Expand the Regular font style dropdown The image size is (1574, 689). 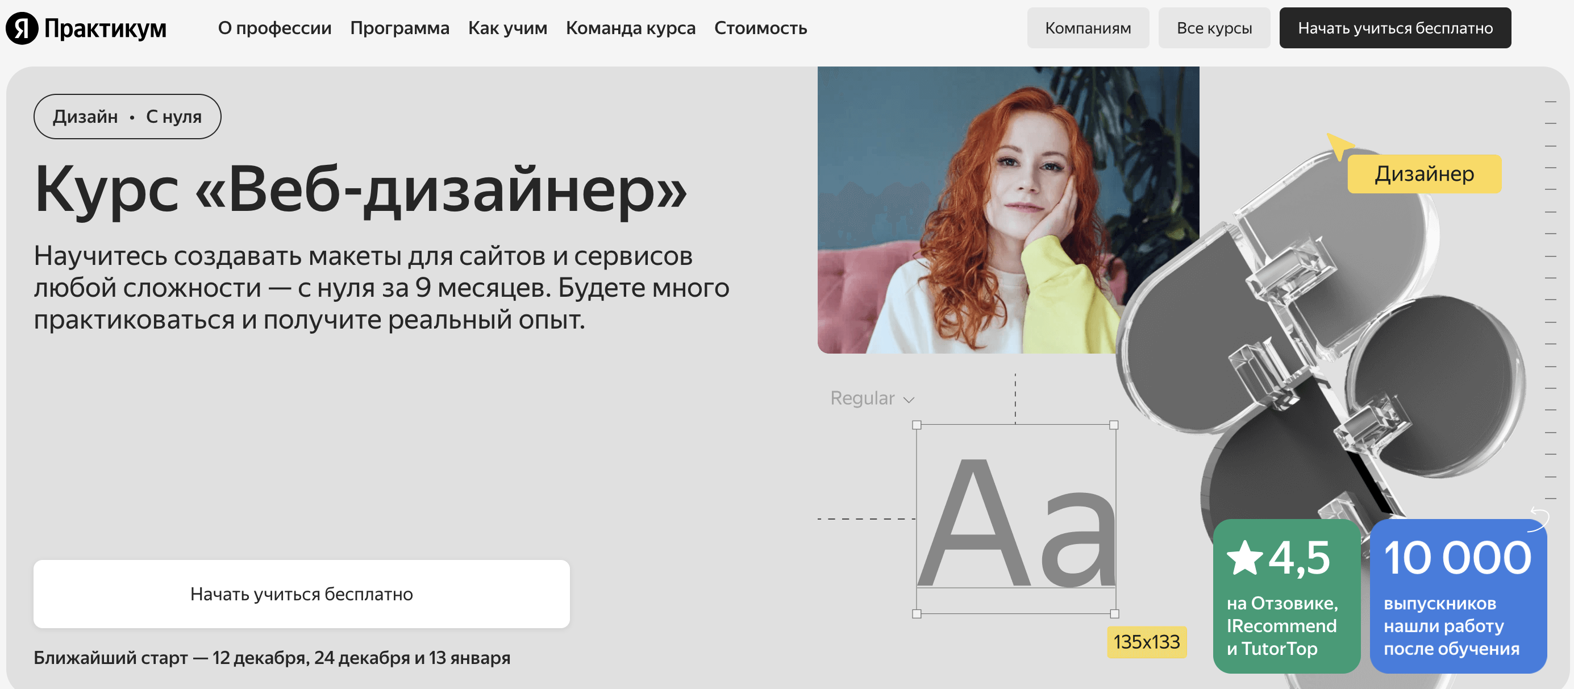[872, 399]
